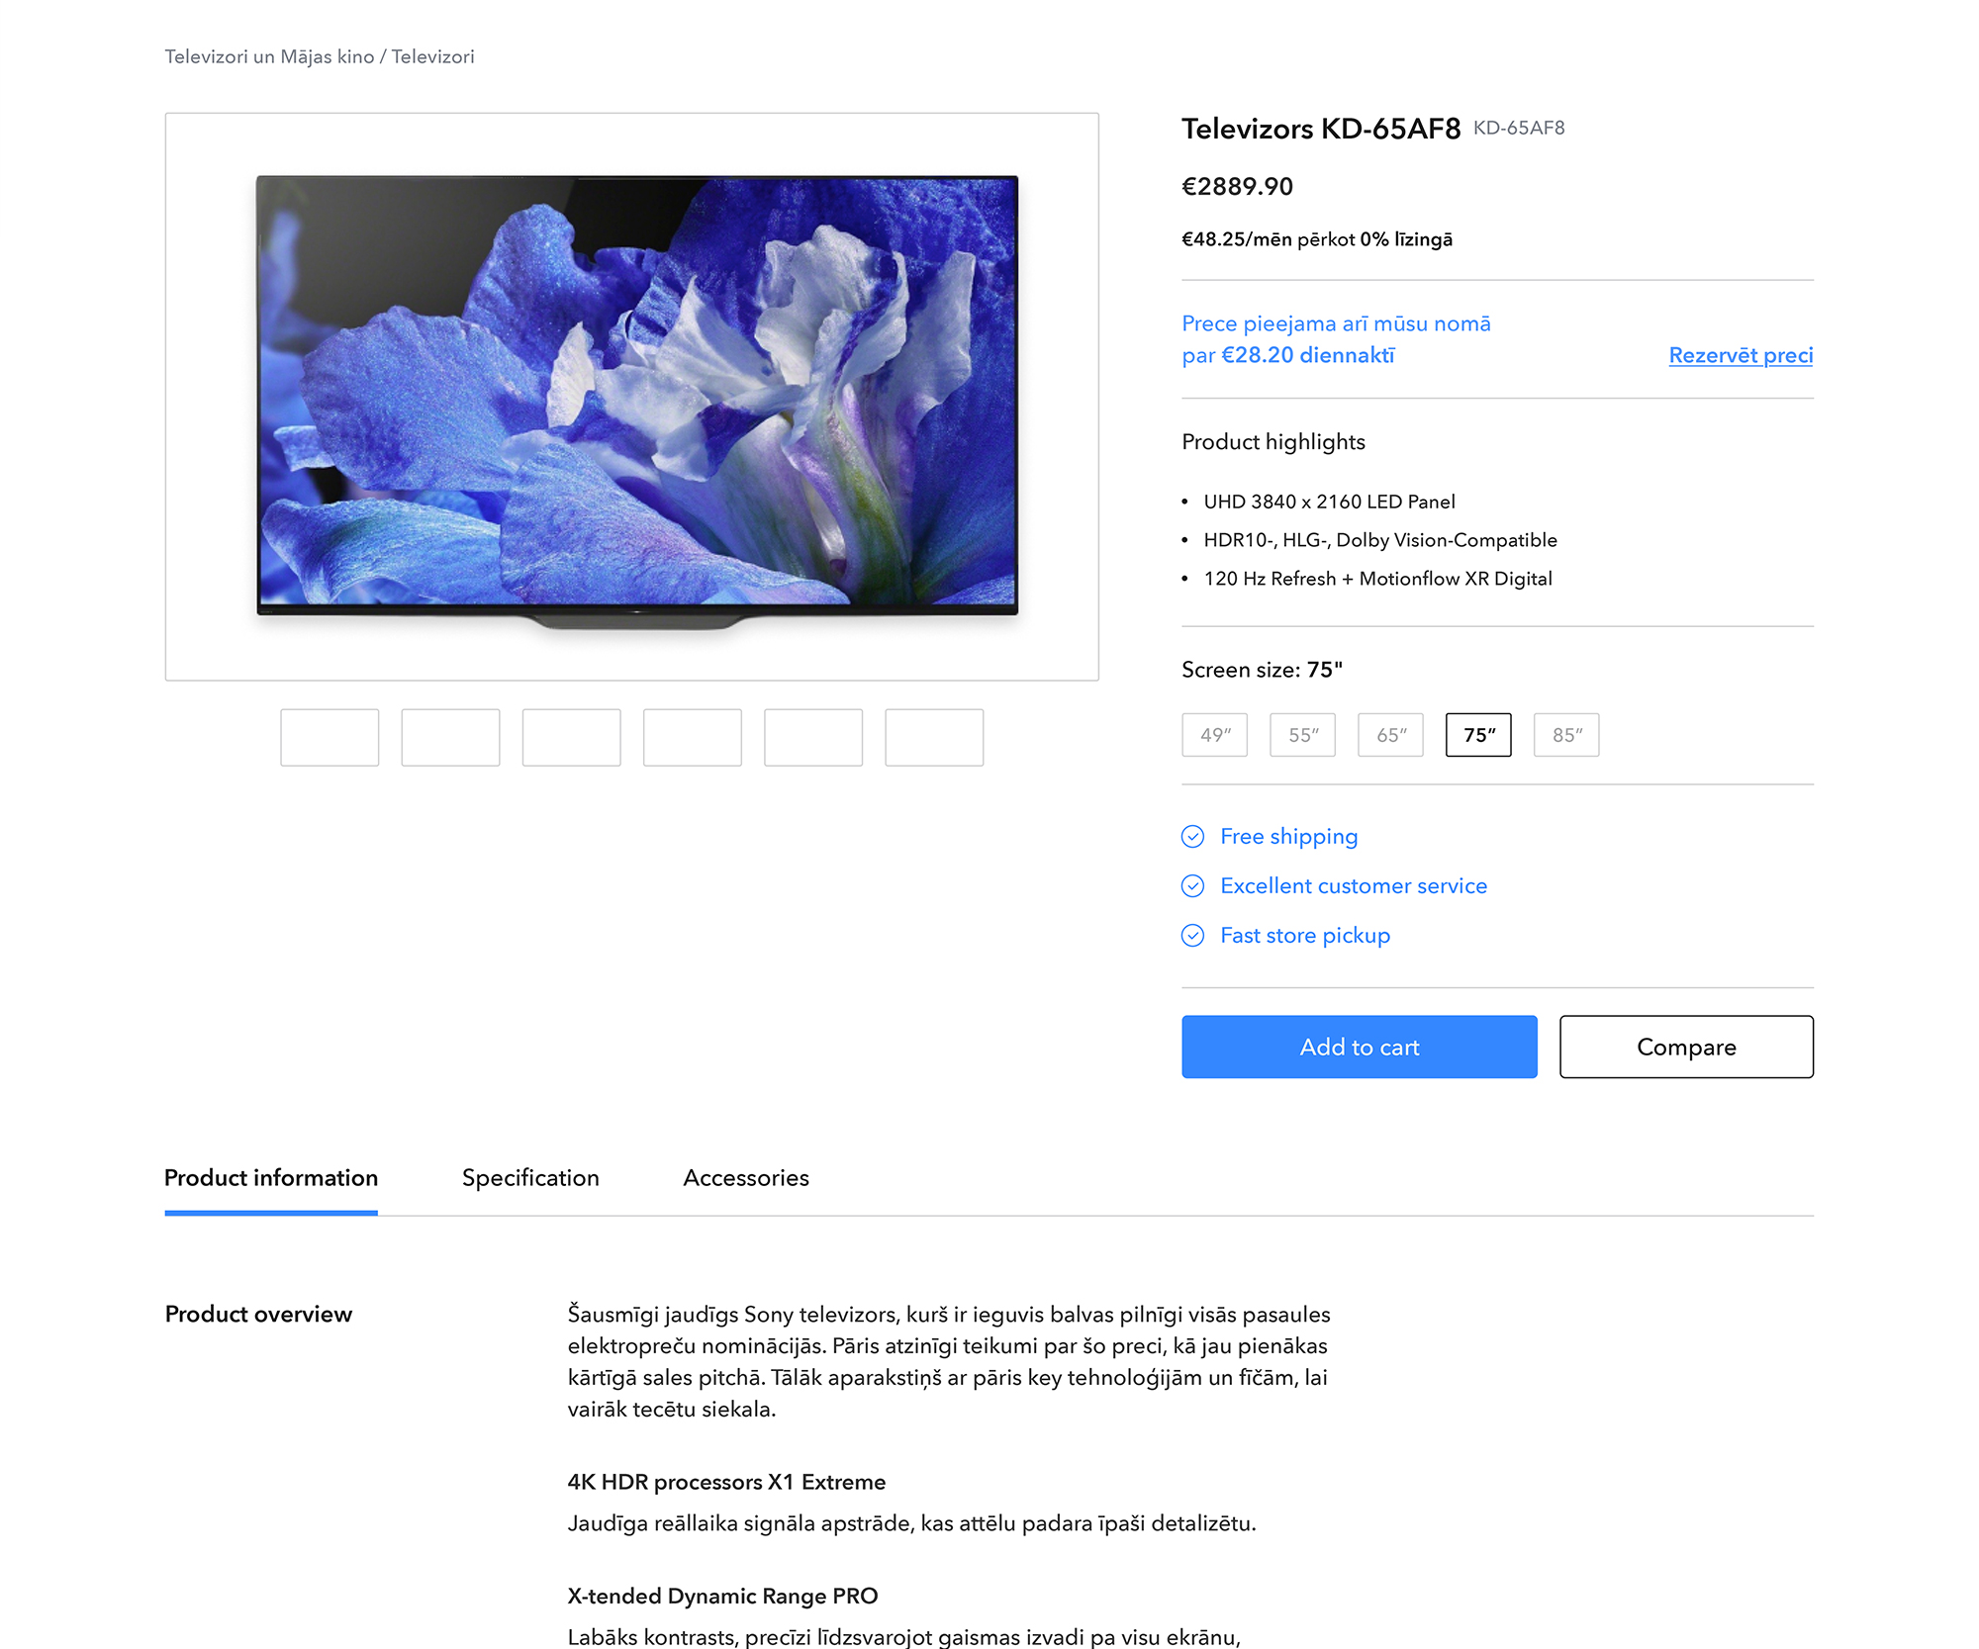Click the price €2889.90
The image size is (1979, 1649).
(x=1237, y=186)
